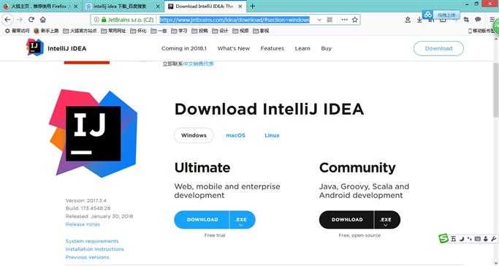499x266 pixels.
Task: Bookmark this page with the star icon
Action: click(x=355, y=20)
